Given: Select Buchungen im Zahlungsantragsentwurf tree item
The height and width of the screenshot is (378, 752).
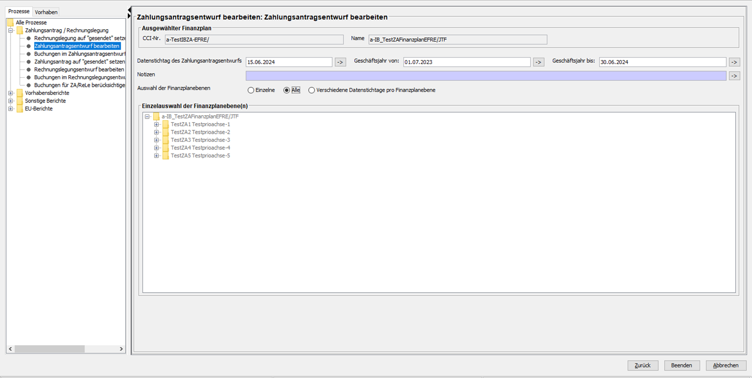Looking at the screenshot, I should [79, 54].
